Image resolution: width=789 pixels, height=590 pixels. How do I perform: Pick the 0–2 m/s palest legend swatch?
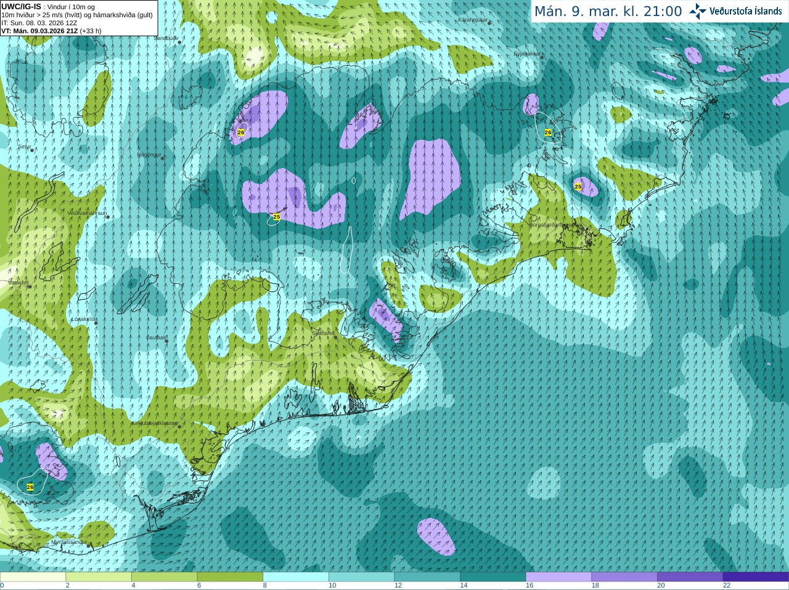(x=33, y=577)
